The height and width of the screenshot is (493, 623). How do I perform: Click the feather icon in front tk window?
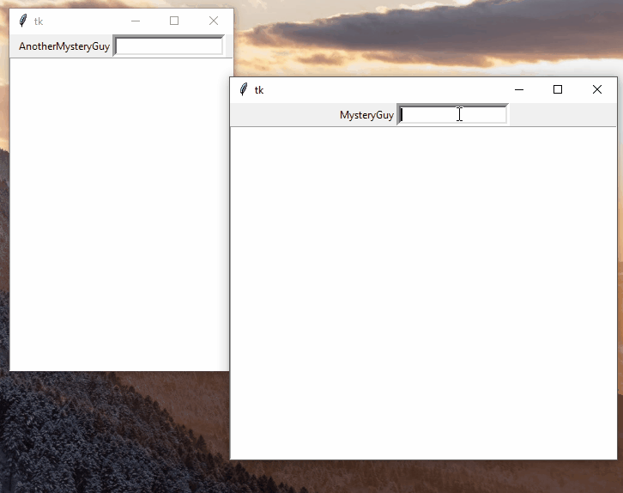(x=244, y=89)
